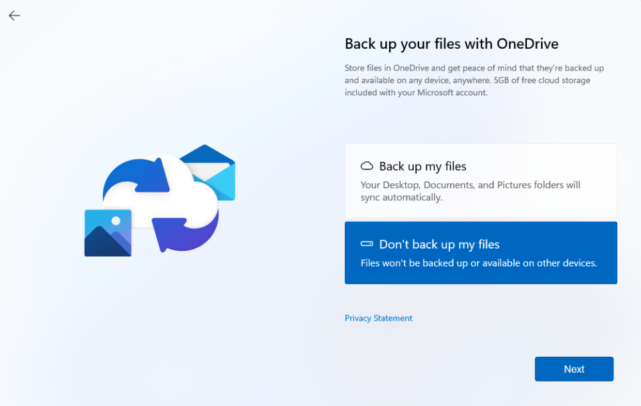Click the paragraph mentioning 5GB free cloud storage
Viewport: 641px width, 406px height.
474,80
